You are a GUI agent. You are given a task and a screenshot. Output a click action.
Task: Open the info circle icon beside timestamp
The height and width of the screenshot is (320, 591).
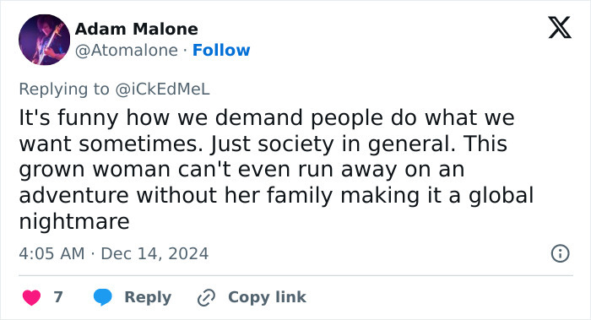560,253
